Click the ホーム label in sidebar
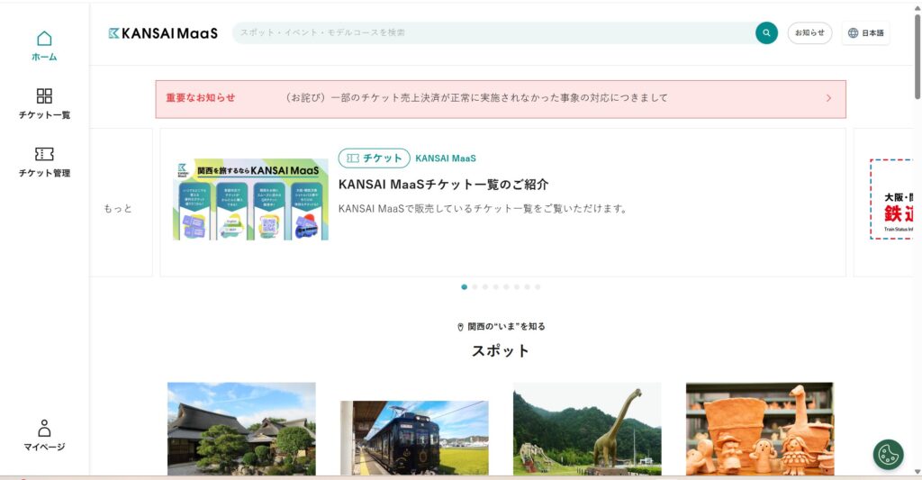This screenshot has width=922, height=480. click(x=44, y=57)
